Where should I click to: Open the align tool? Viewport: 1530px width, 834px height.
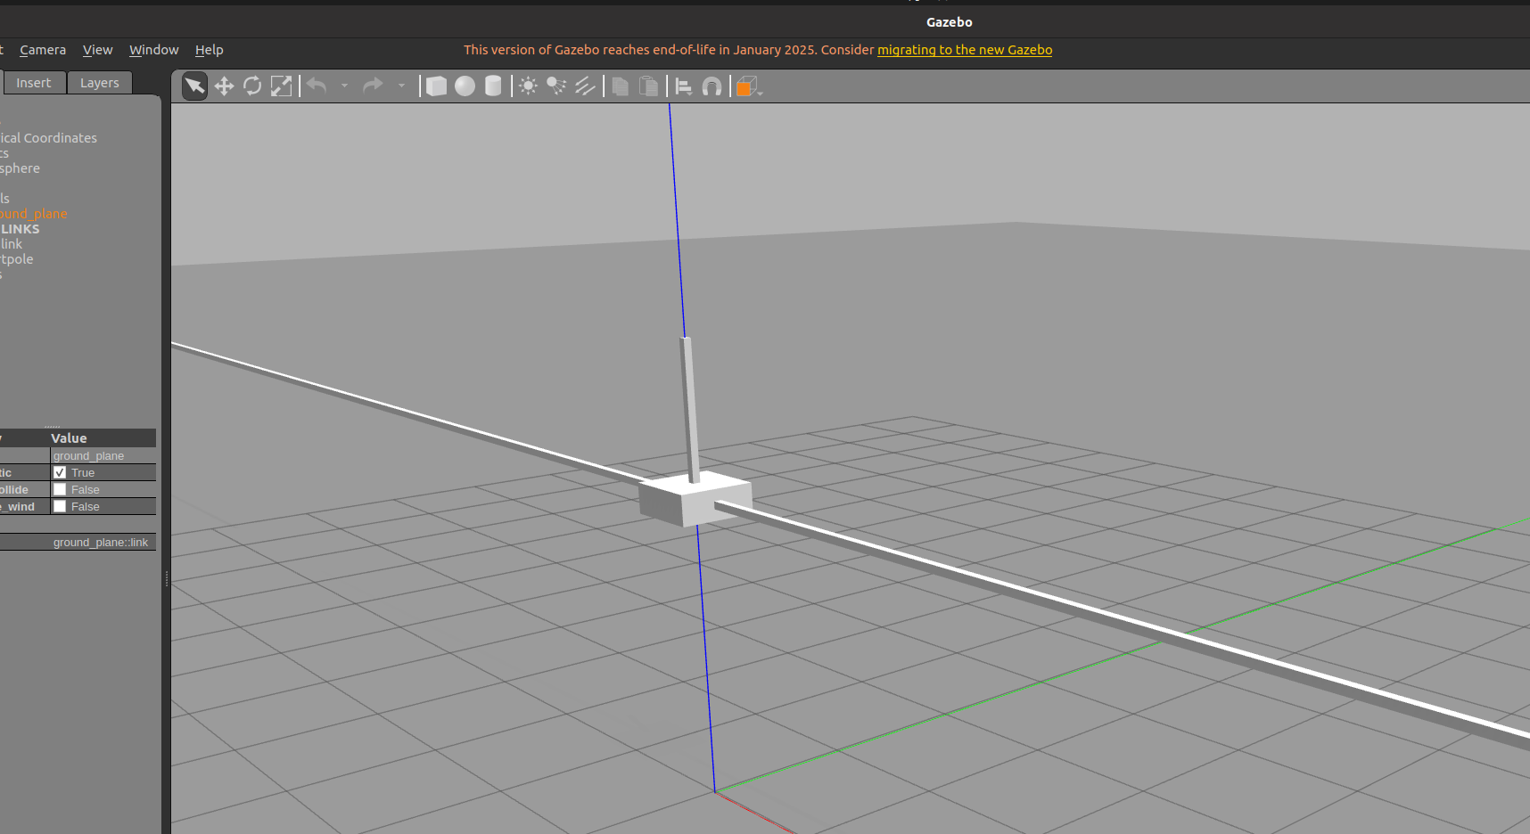(684, 86)
